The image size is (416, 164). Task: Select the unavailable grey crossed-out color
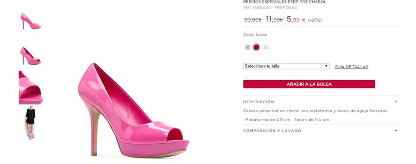[247, 47]
